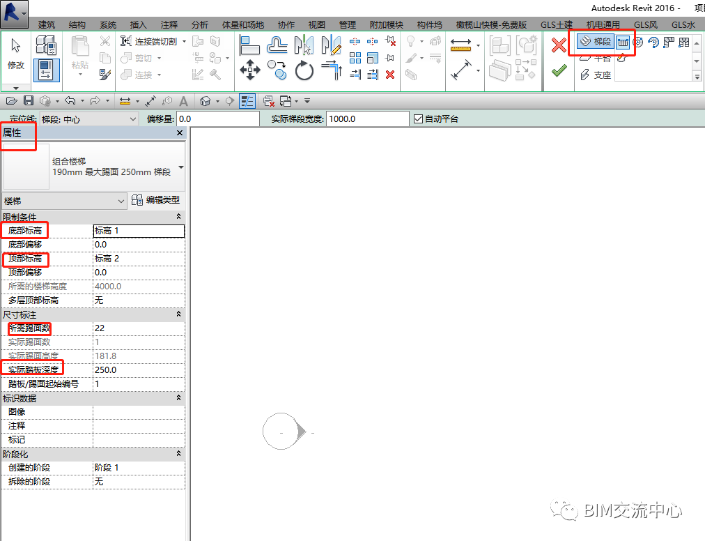Switch to the 视图 ribbon tab
This screenshot has width=705, height=541.
[x=316, y=25]
